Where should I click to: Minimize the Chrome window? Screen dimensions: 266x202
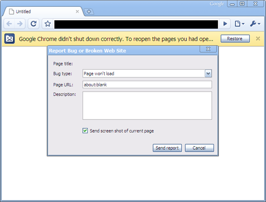click(x=232, y=4)
